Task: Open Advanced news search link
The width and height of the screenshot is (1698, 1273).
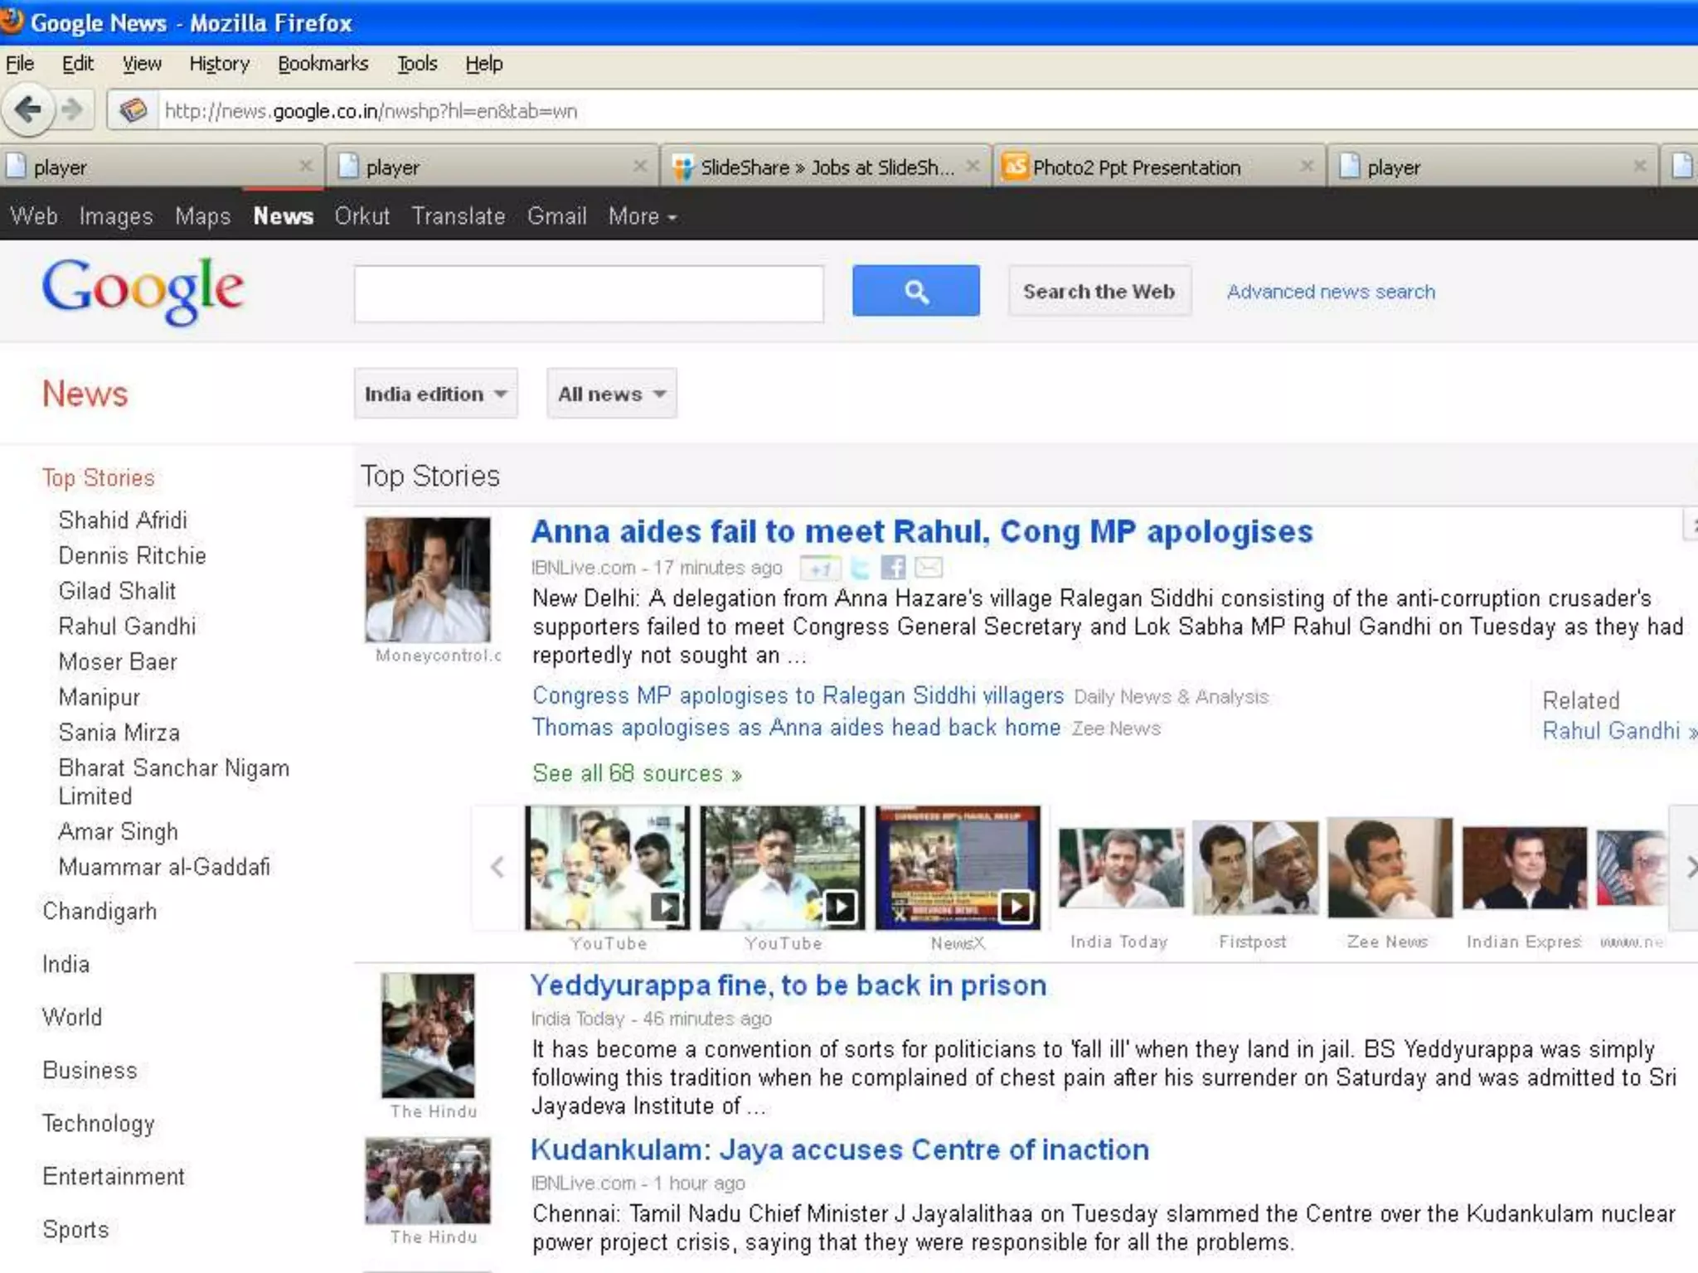Action: 1330,292
